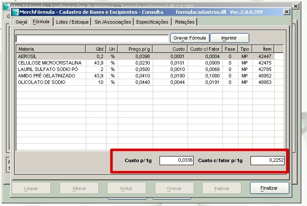Click the Custo p/ 1g value field
307x206 pixels.
[x=177, y=160]
